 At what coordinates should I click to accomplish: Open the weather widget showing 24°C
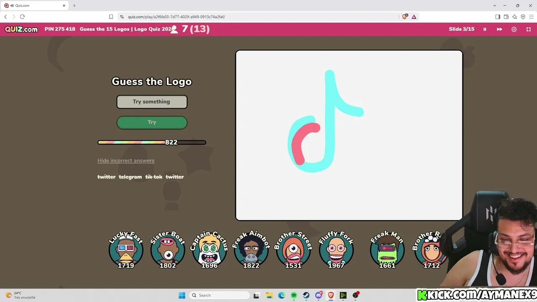tap(20, 295)
